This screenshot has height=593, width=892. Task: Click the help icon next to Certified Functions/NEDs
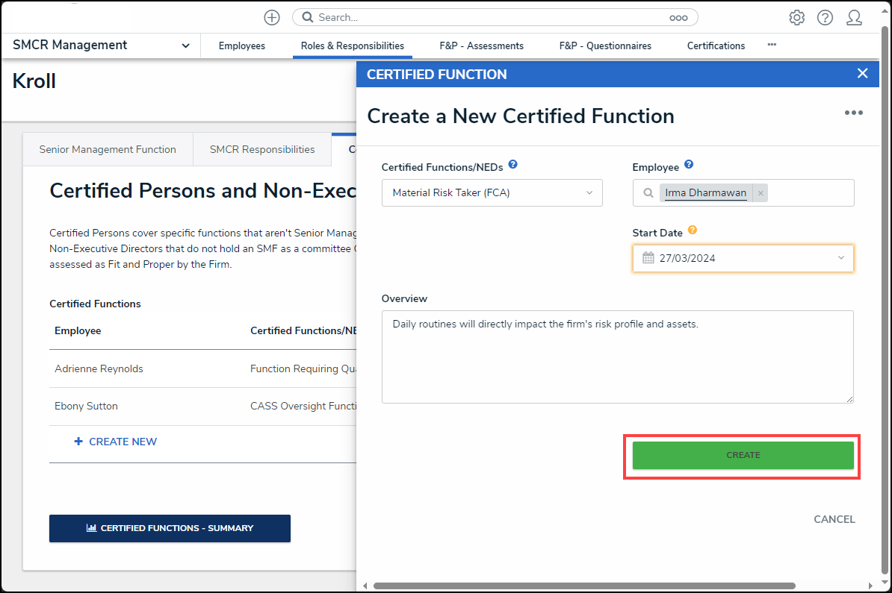point(512,165)
